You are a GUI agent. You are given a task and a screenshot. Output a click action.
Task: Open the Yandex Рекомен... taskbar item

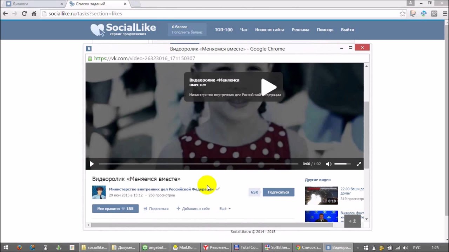216,247
